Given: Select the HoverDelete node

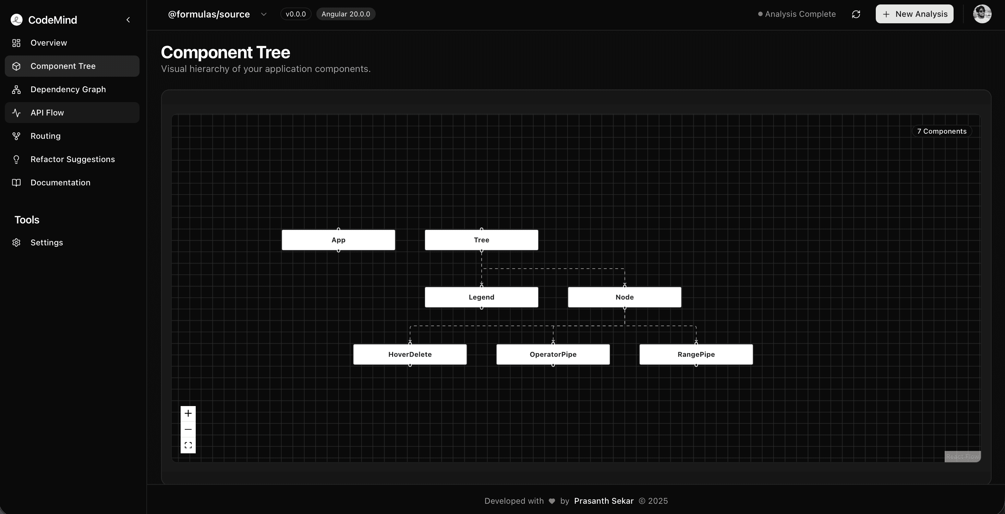Looking at the screenshot, I should tap(410, 355).
